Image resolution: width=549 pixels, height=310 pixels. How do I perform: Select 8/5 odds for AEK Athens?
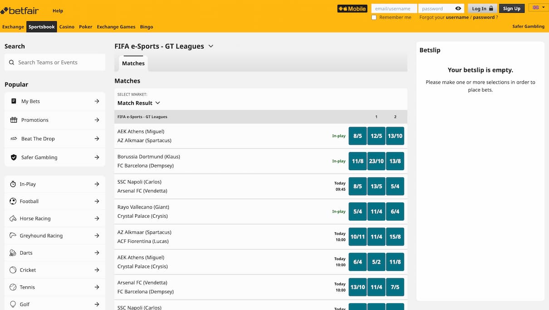358,136
